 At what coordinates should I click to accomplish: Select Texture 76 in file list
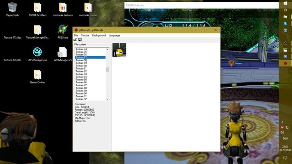click(x=90, y=55)
